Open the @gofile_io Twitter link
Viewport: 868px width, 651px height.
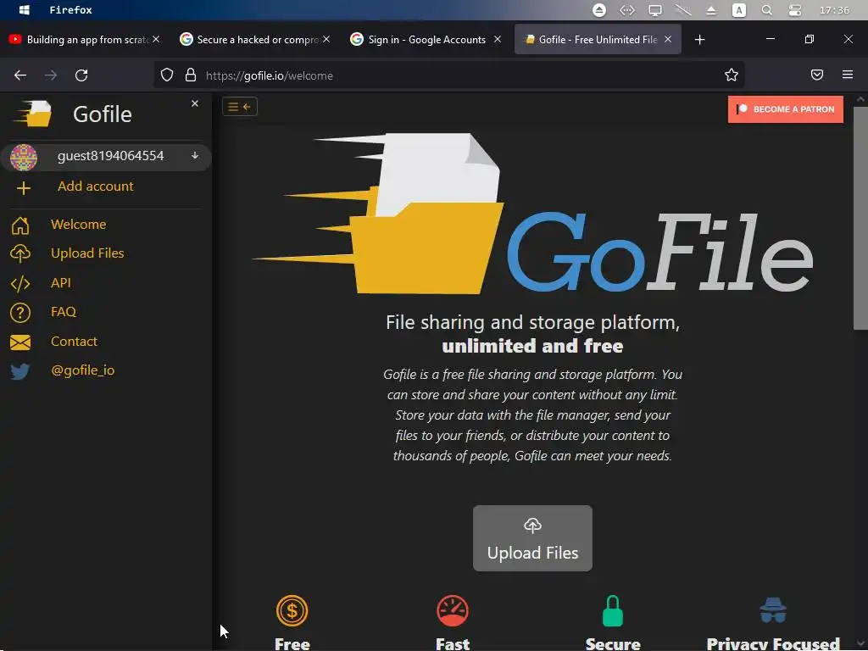83,370
